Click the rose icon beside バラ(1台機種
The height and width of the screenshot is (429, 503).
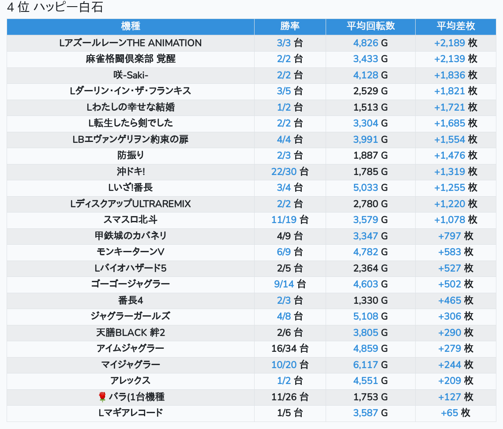[102, 397]
